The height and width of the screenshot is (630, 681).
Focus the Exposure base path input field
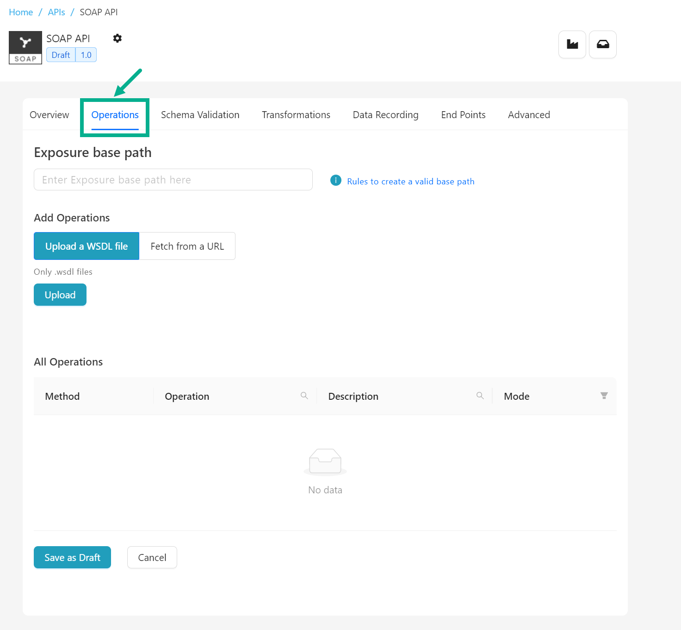click(x=173, y=180)
